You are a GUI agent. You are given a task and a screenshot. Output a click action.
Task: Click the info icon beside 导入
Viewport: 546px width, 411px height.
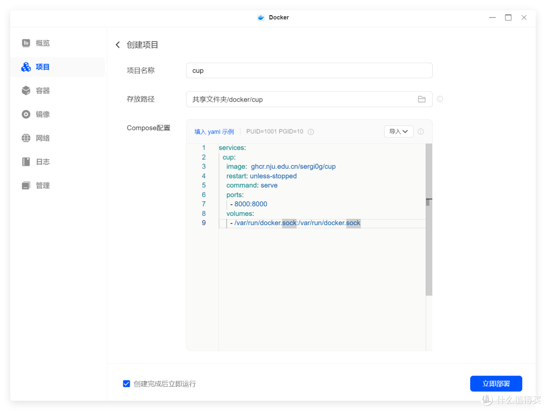[421, 131]
